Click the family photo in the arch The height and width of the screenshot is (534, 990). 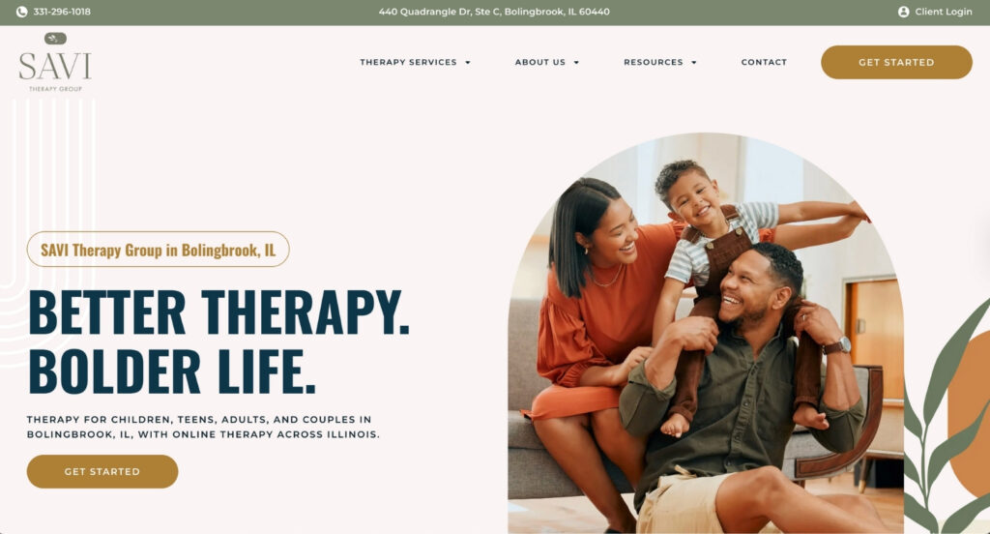[x=706, y=333]
